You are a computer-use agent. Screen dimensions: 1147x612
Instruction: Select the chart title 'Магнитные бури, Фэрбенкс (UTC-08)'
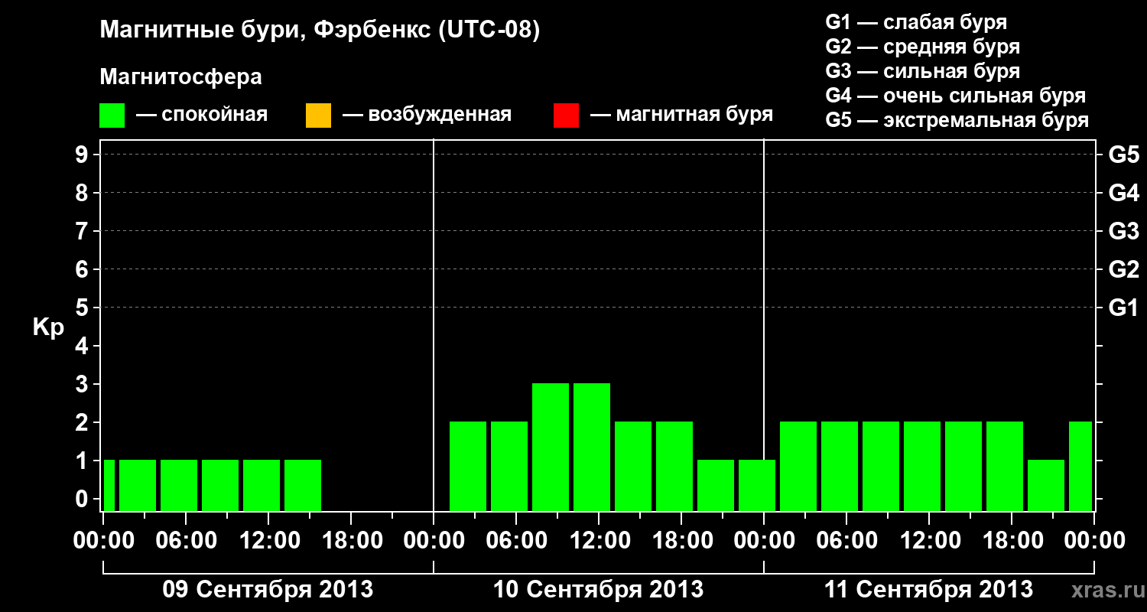(320, 31)
